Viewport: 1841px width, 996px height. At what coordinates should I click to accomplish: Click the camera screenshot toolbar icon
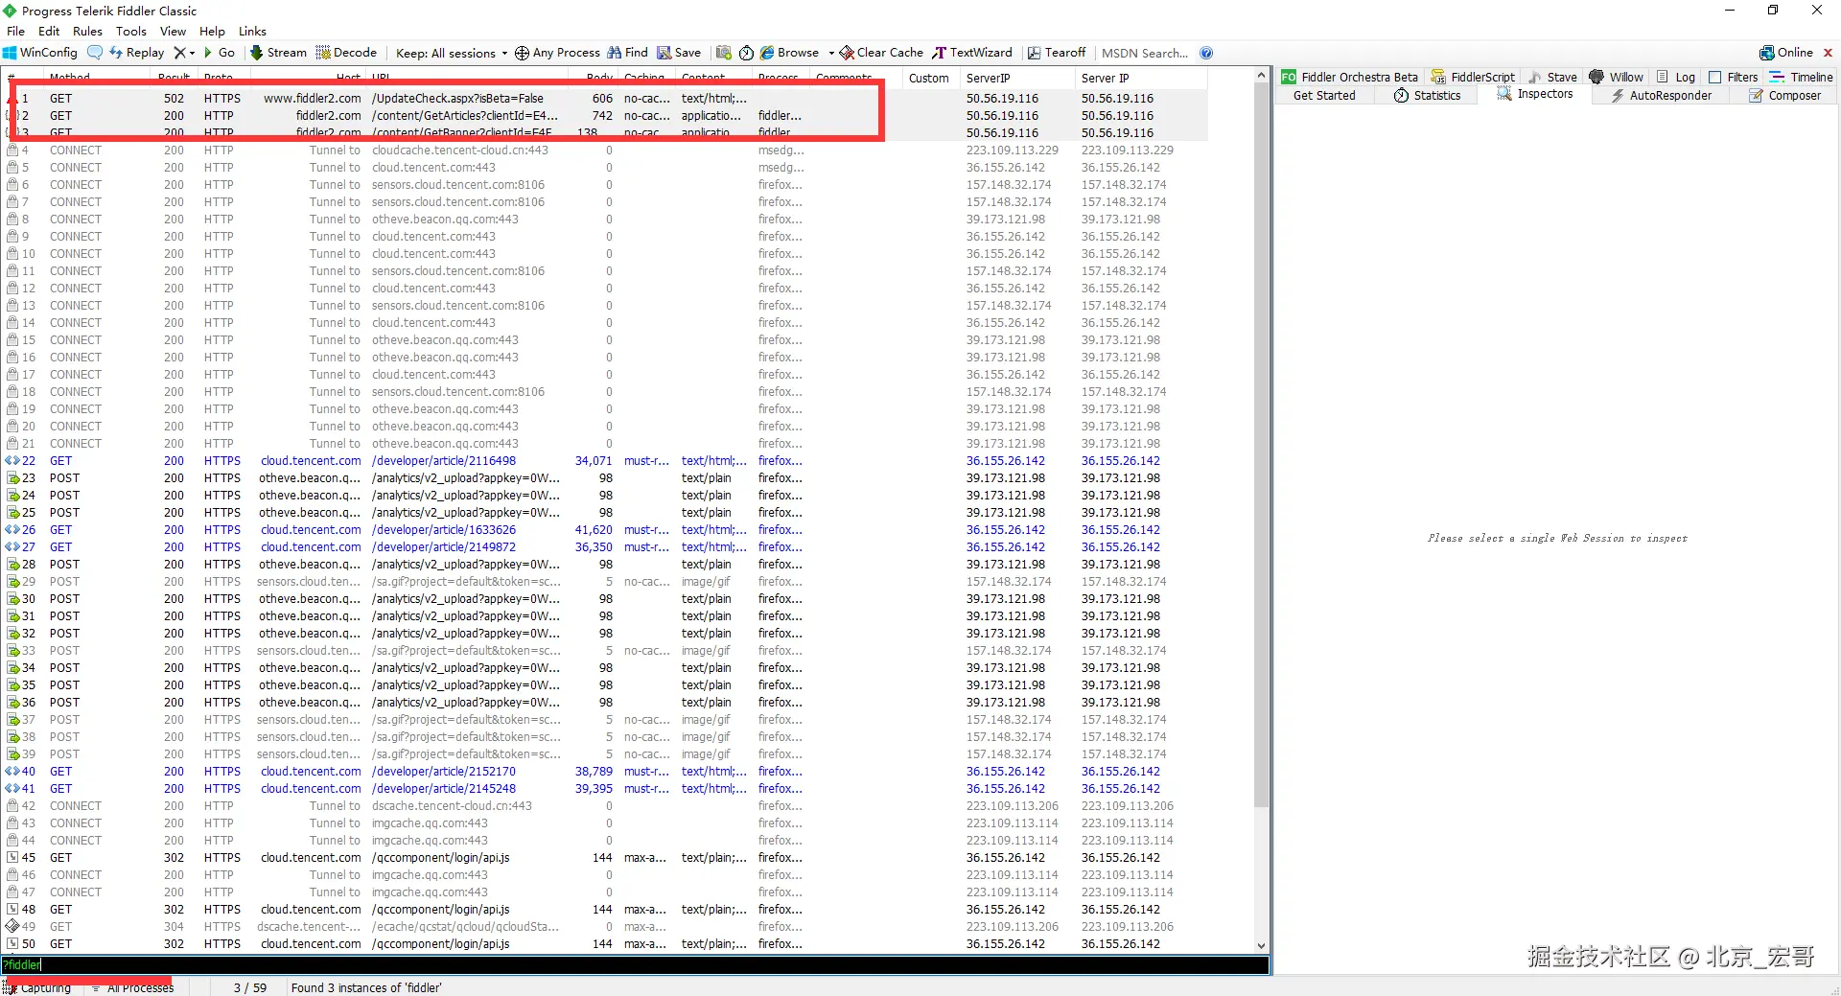(724, 53)
